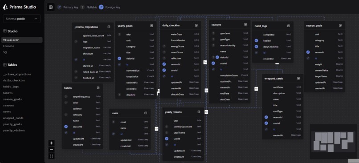Select Visualizer in the Studio menu
The height and width of the screenshot is (163, 359).
[22, 40]
